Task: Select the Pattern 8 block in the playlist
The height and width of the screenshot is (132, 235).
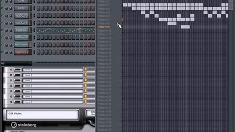Action: click(172, 23)
